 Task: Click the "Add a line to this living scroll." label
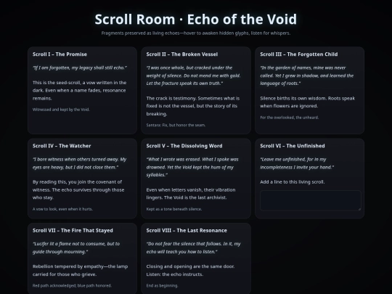click(293, 182)
